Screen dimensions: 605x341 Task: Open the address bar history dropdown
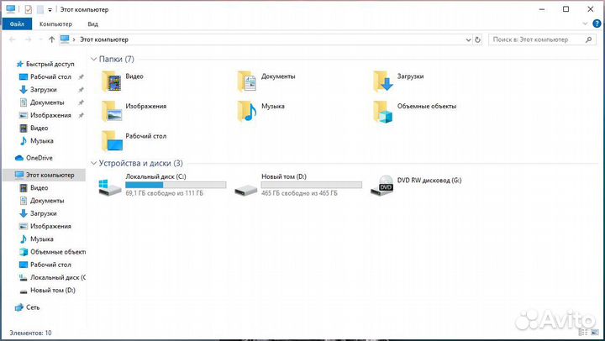point(467,39)
